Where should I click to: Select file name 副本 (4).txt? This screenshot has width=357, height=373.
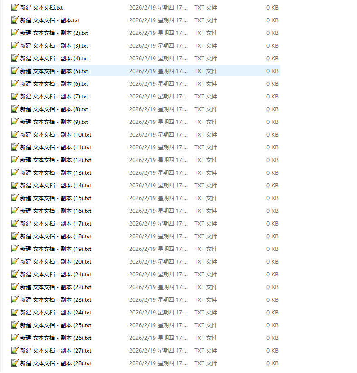click(x=54, y=59)
